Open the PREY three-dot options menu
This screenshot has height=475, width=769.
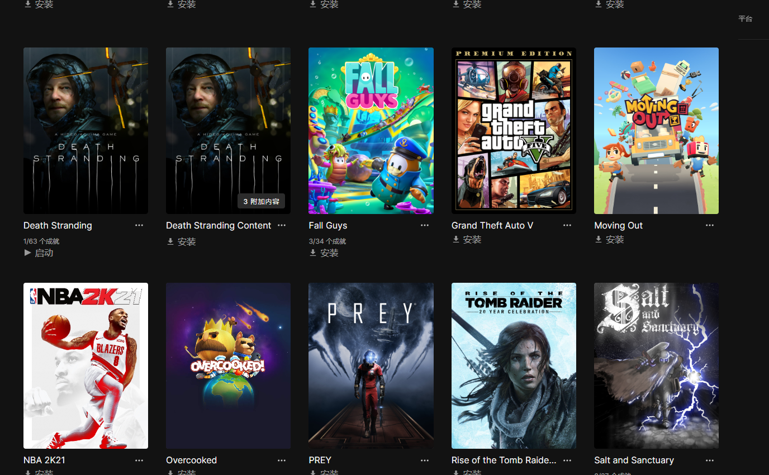[x=425, y=460]
